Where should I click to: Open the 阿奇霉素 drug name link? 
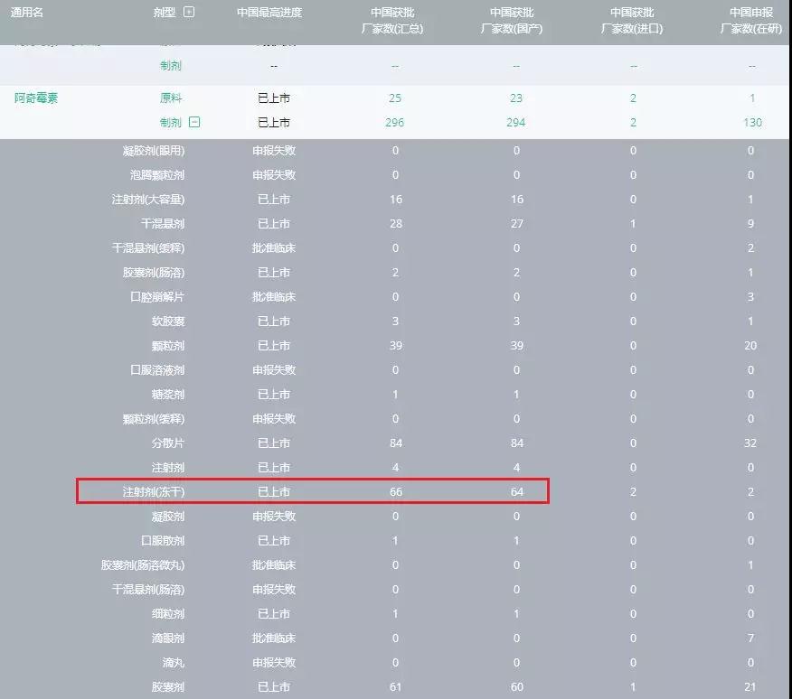pyautogui.click(x=36, y=98)
